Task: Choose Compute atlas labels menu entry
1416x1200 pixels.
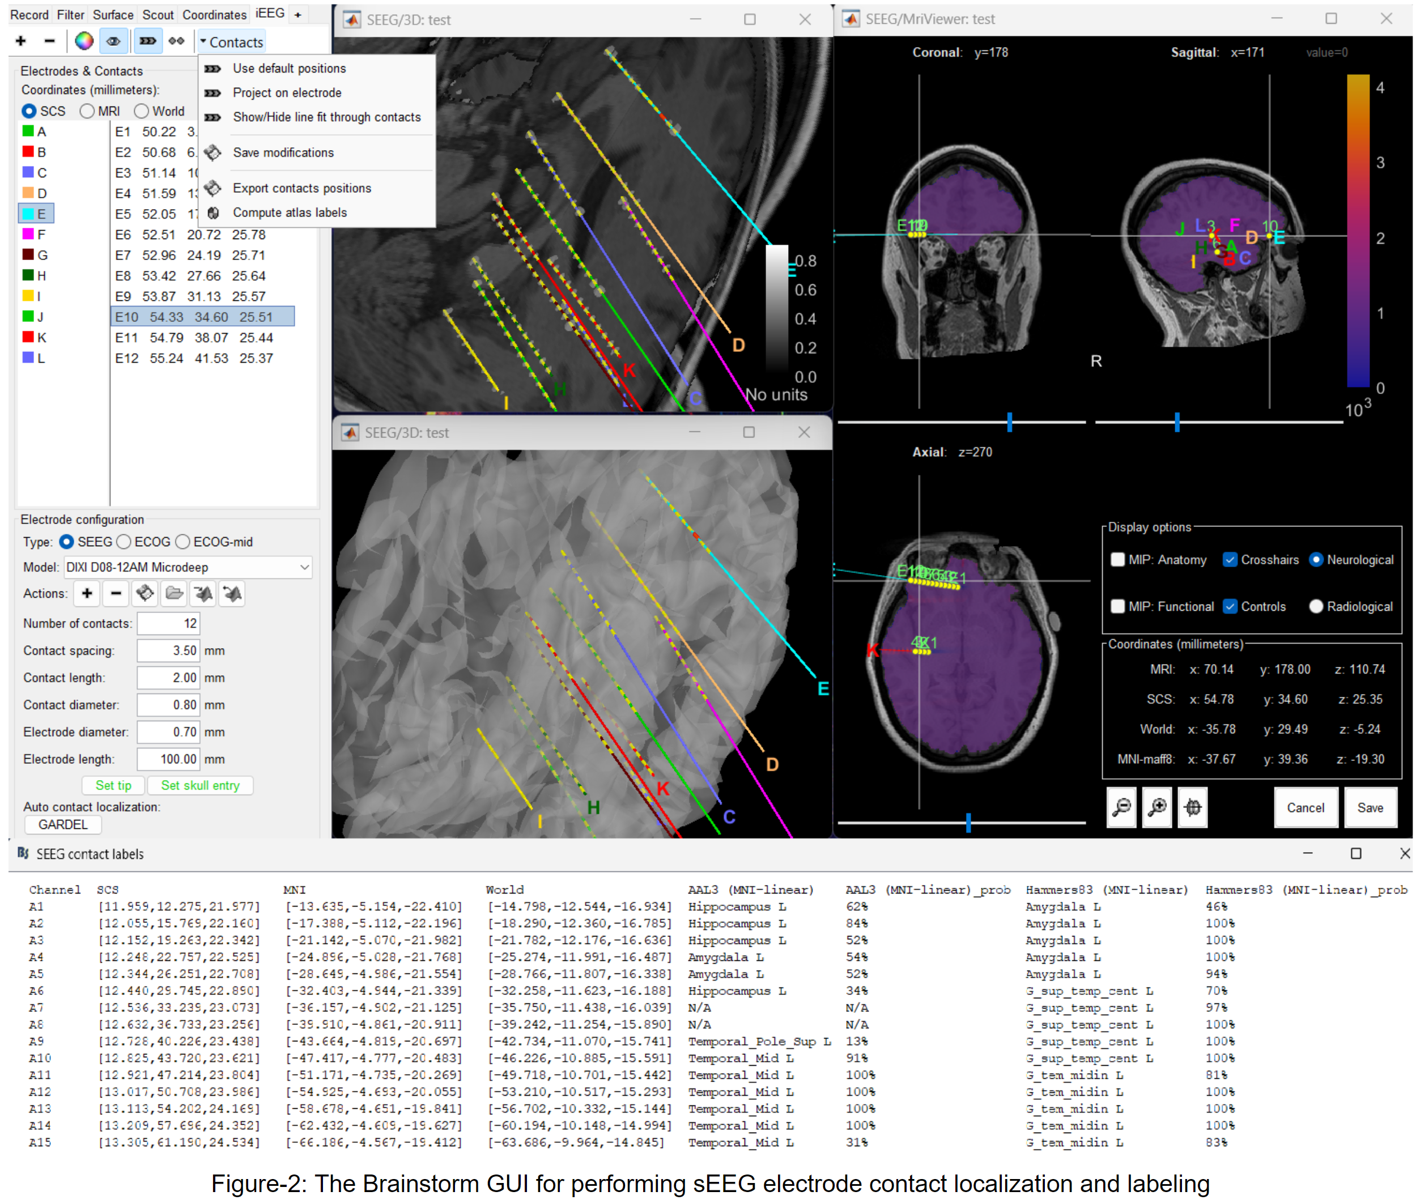Action: [x=290, y=213]
